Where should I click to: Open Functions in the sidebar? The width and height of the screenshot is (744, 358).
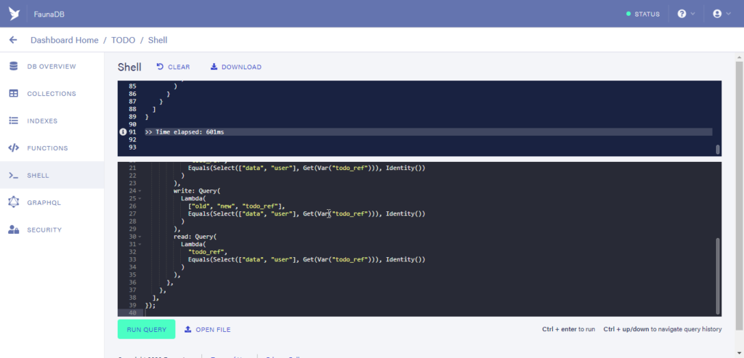pyautogui.click(x=52, y=148)
